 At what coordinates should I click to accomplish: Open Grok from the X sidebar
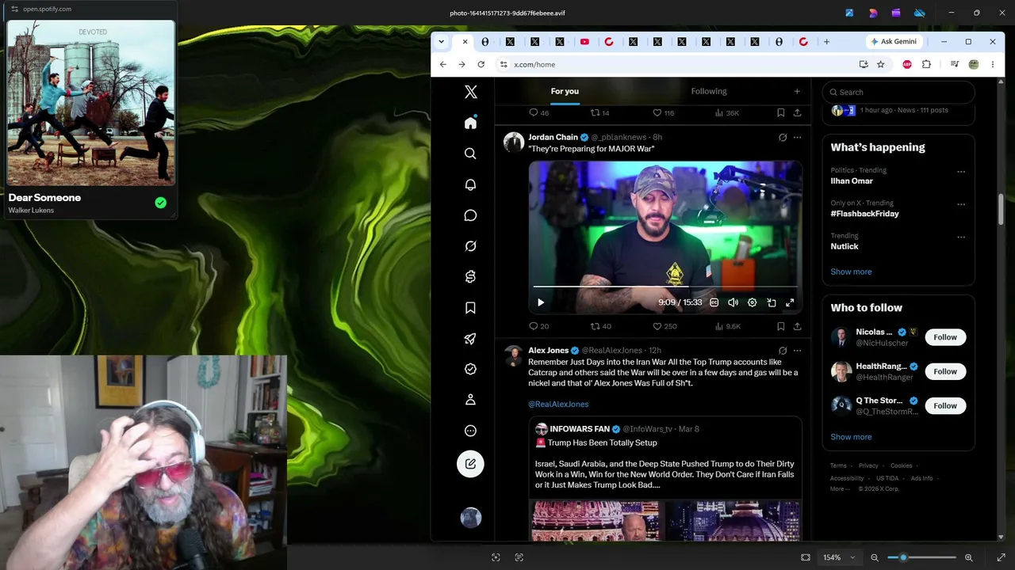click(471, 246)
